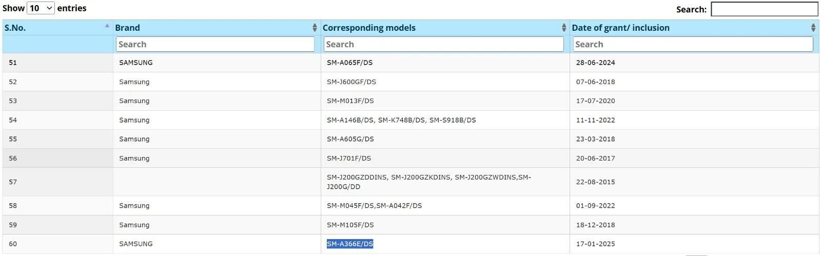Screen dimensions: 821x256
Task: Click the Corresponding models search field
Action: pyautogui.click(x=444, y=44)
